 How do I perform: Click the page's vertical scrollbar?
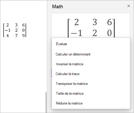point(46,102)
